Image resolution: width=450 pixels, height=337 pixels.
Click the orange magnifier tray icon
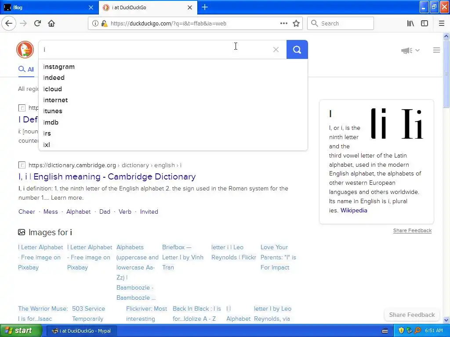(417, 331)
